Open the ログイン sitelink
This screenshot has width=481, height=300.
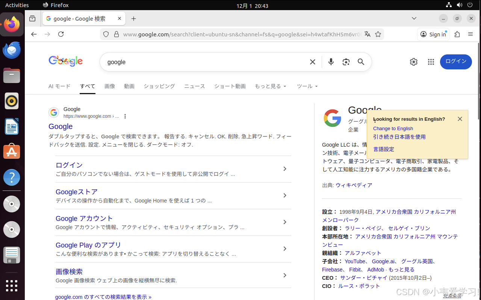(69, 165)
